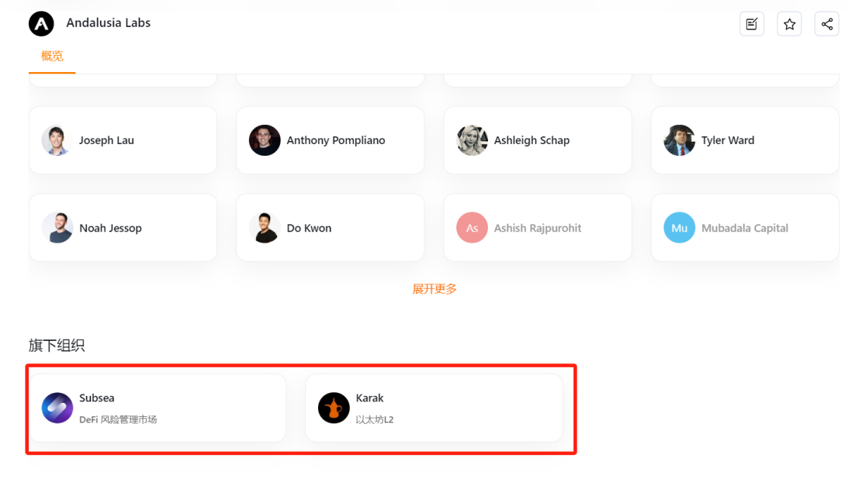Open the Do Kwon investor card
Screen dimensions: 859x489
(331, 228)
